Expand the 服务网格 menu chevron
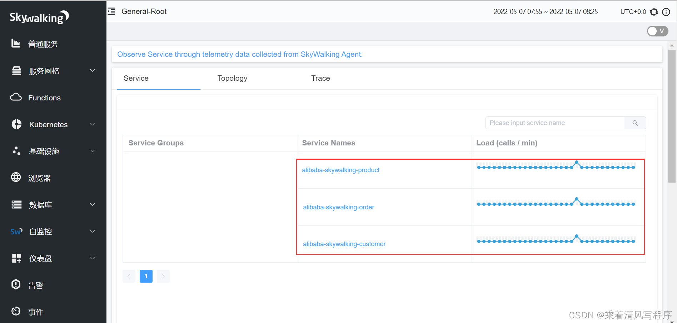This screenshot has width=677, height=323. tap(93, 71)
